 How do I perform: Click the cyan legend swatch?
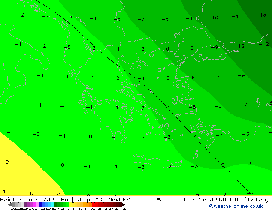tap(52, 204)
